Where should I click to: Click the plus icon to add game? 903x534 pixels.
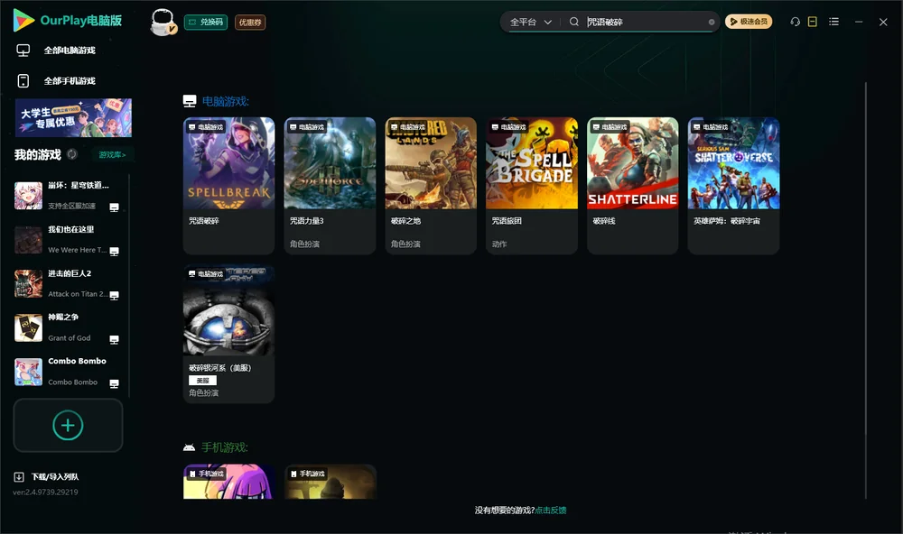tap(68, 425)
